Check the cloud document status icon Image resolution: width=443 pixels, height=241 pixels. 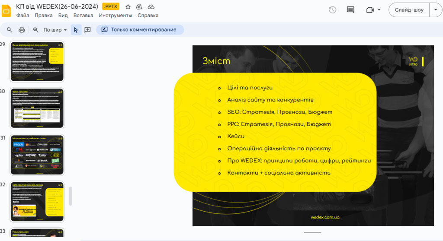point(151,6)
